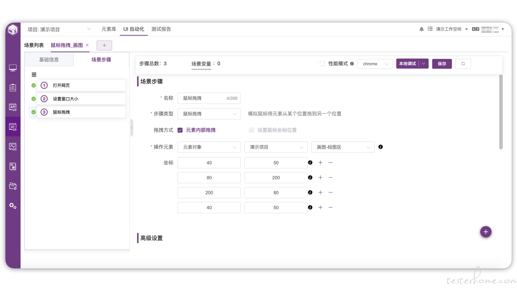Open the performance testing sidebar icon
The image size is (517, 291).
(x=13, y=147)
